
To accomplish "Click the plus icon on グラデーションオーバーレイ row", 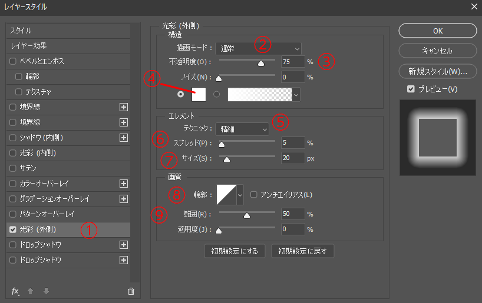I will [x=124, y=199].
